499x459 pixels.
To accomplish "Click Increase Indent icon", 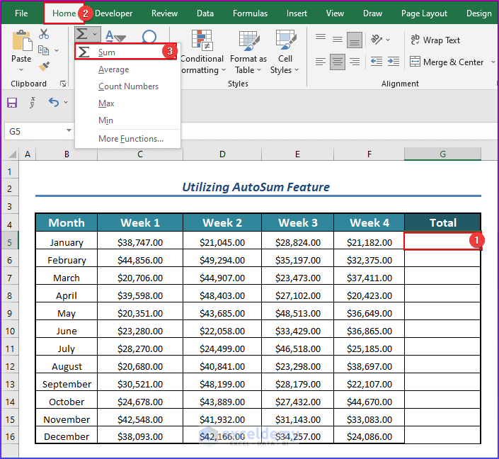I will click(x=394, y=61).
